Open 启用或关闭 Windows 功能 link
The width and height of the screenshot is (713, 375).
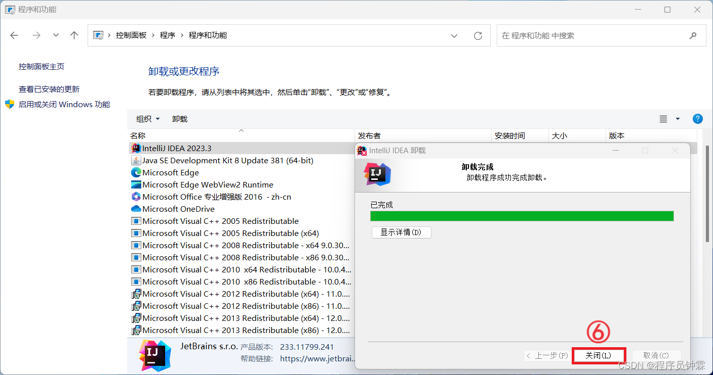point(64,104)
